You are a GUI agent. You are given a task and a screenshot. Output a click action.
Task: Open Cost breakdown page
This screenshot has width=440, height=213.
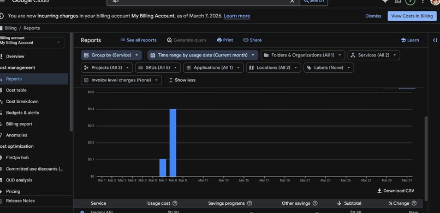point(22,101)
